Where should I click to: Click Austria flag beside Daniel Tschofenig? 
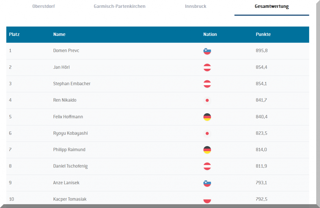(x=207, y=166)
